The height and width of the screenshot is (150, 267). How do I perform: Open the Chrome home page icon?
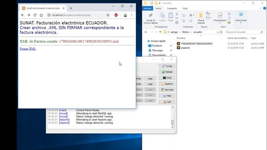pos(41,15)
